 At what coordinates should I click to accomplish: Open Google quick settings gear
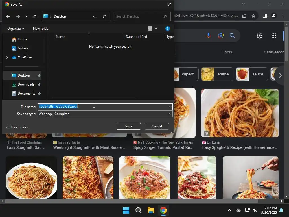pos(260,35)
